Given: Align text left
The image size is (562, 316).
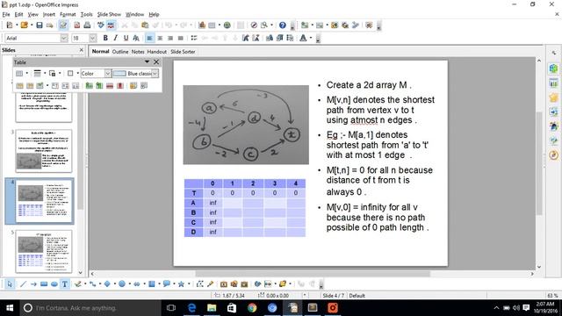Looking at the screenshot, I should [x=150, y=38].
